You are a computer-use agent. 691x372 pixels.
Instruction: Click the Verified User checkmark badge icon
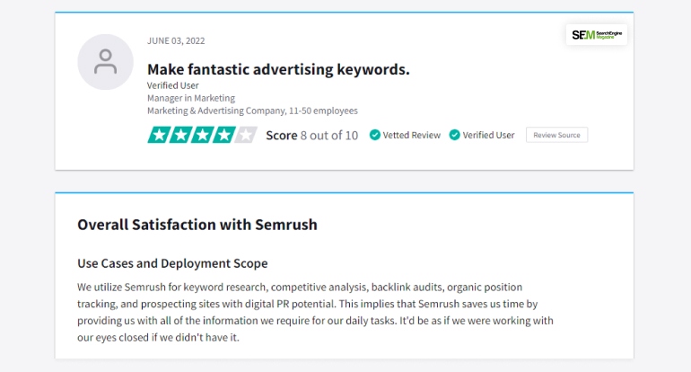point(454,135)
